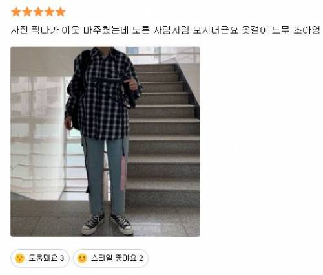Click the 스타일 좋아요 count number 2
This screenshot has height=275, width=323.
[x=141, y=258]
